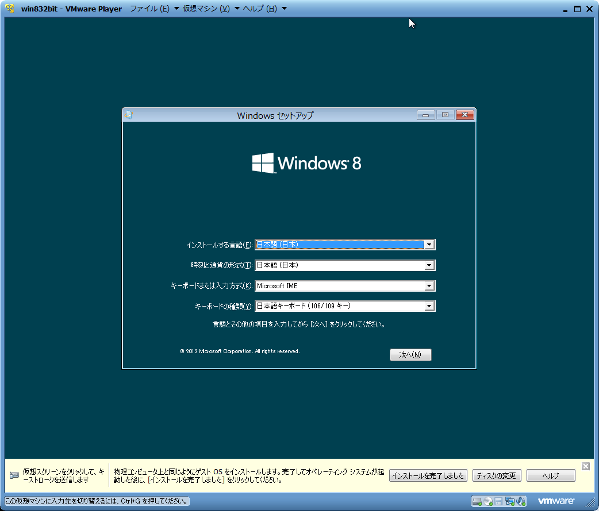Open the ヘルプ (H) menu
The image size is (599, 511).
265,9
